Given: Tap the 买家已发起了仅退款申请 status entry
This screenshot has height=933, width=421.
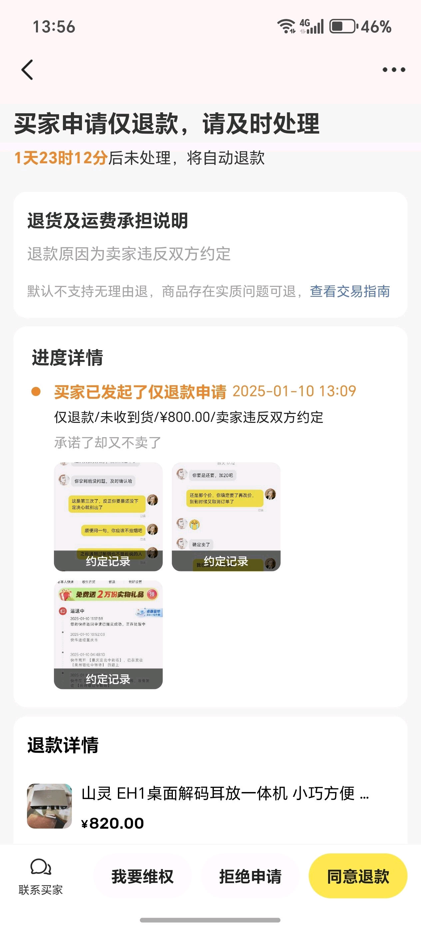Looking at the screenshot, I should pos(140,392).
